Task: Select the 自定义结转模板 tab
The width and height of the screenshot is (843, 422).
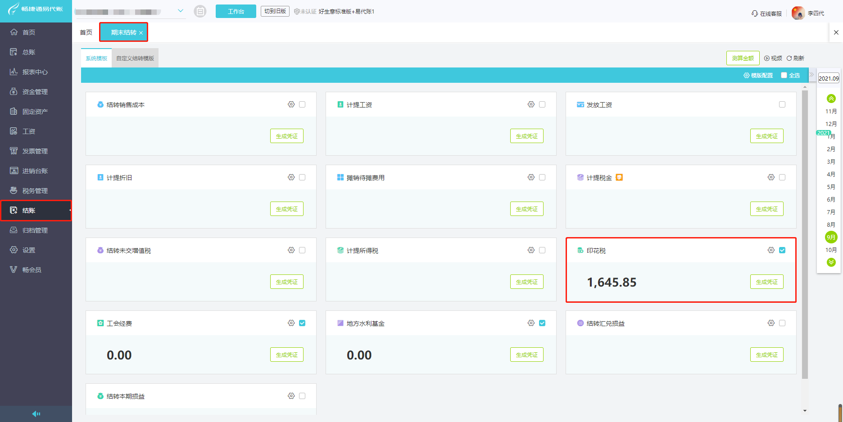Action: tap(135, 58)
